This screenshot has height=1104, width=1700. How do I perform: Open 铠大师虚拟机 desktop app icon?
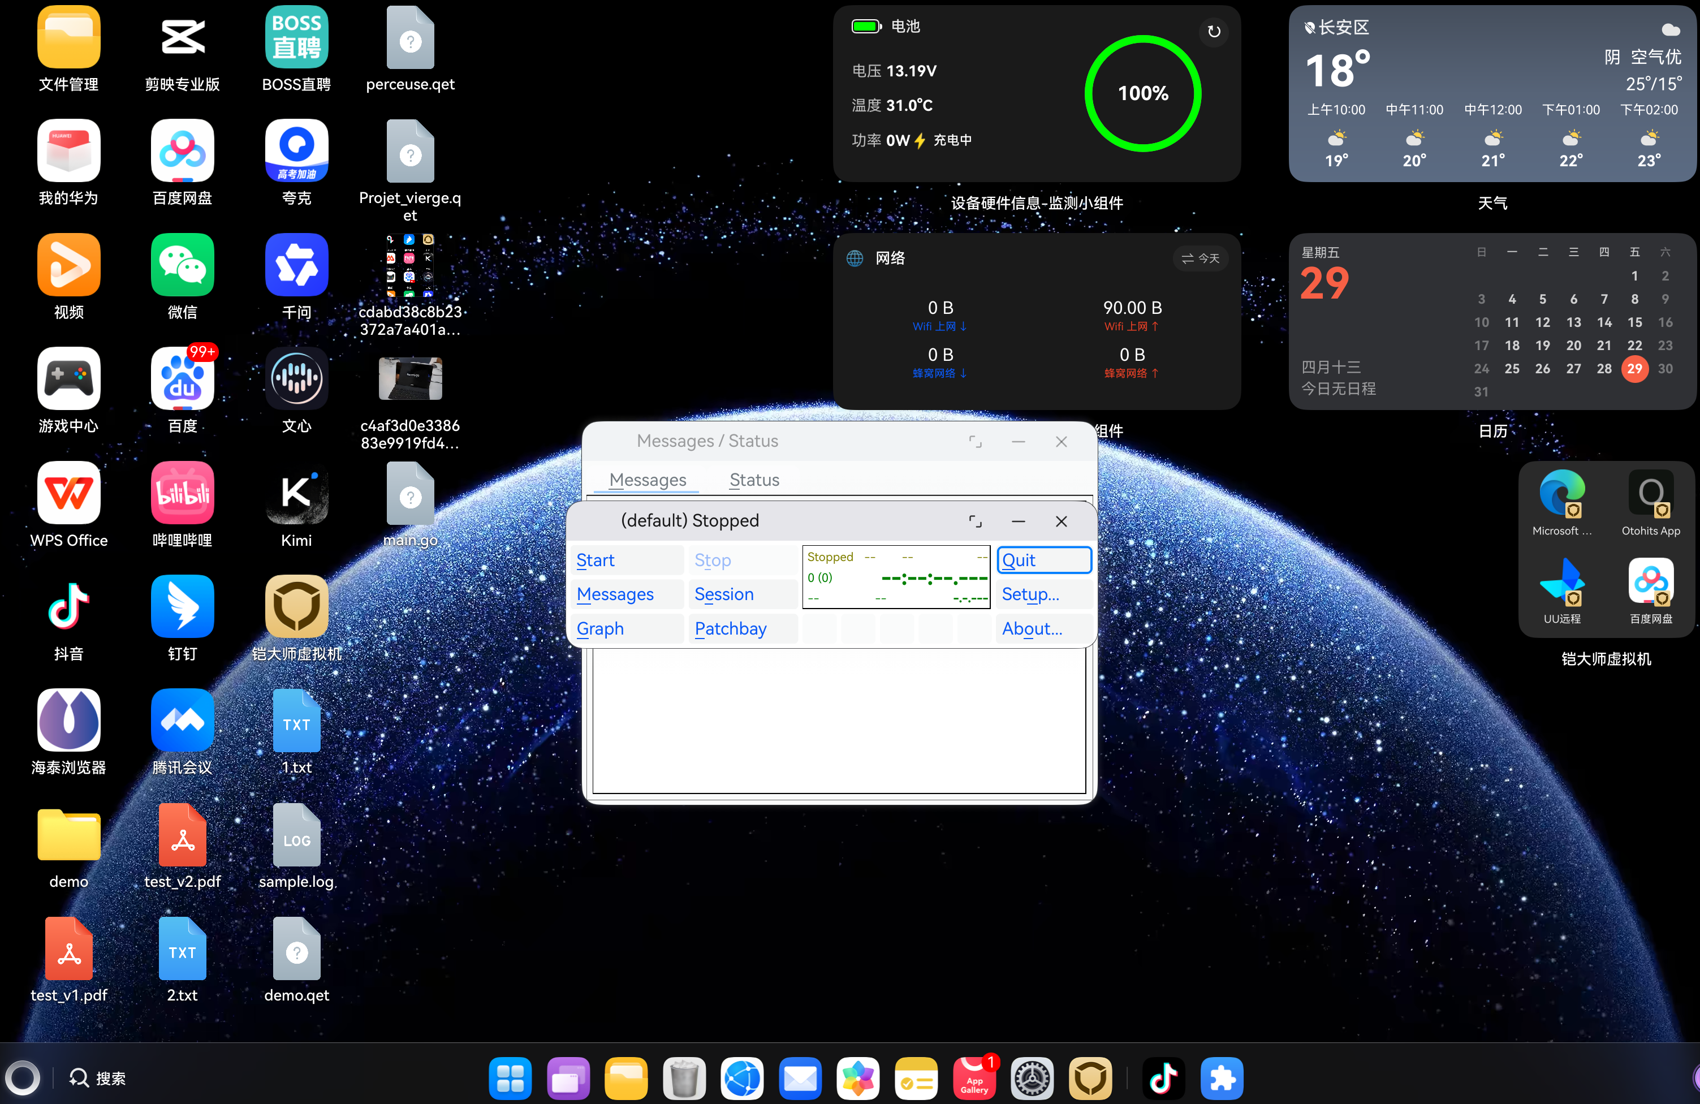[296, 607]
